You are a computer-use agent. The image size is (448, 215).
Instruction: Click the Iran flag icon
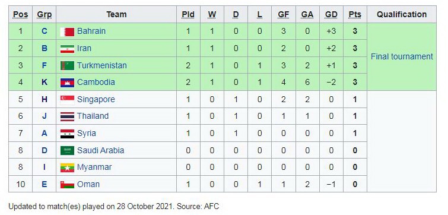(67, 49)
